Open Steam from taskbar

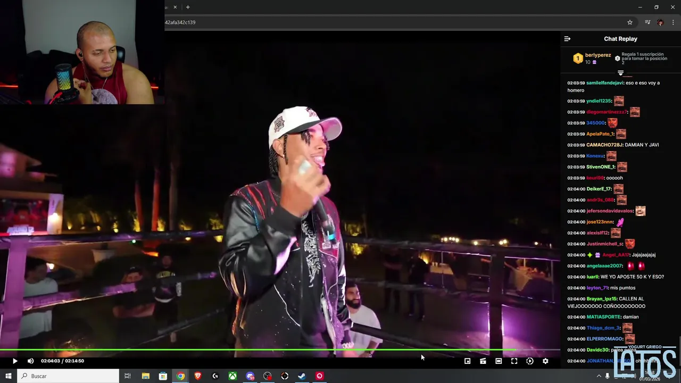(x=302, y=376)
